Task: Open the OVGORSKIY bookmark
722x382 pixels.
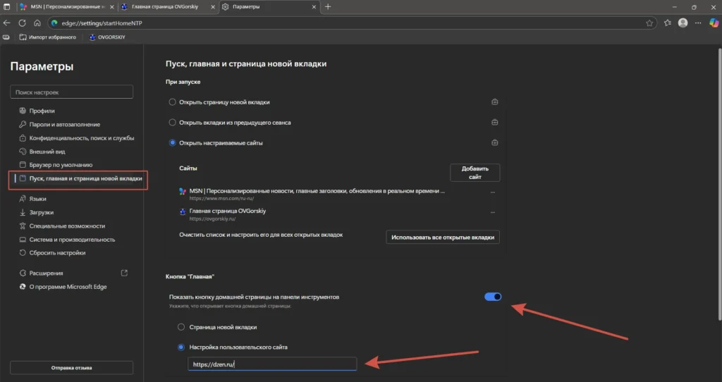Action: [x=107, y=37]
